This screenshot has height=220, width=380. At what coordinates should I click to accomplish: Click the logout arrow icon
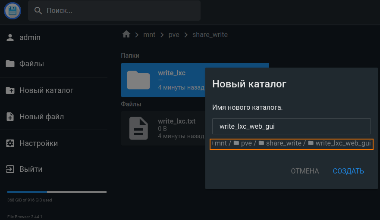pos(10,169)
